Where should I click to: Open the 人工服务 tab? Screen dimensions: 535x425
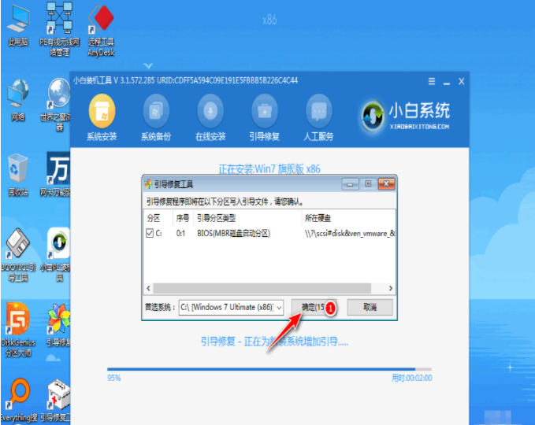click(318, 118)
